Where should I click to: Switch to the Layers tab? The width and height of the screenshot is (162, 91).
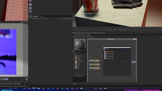[x=42, y=16]
